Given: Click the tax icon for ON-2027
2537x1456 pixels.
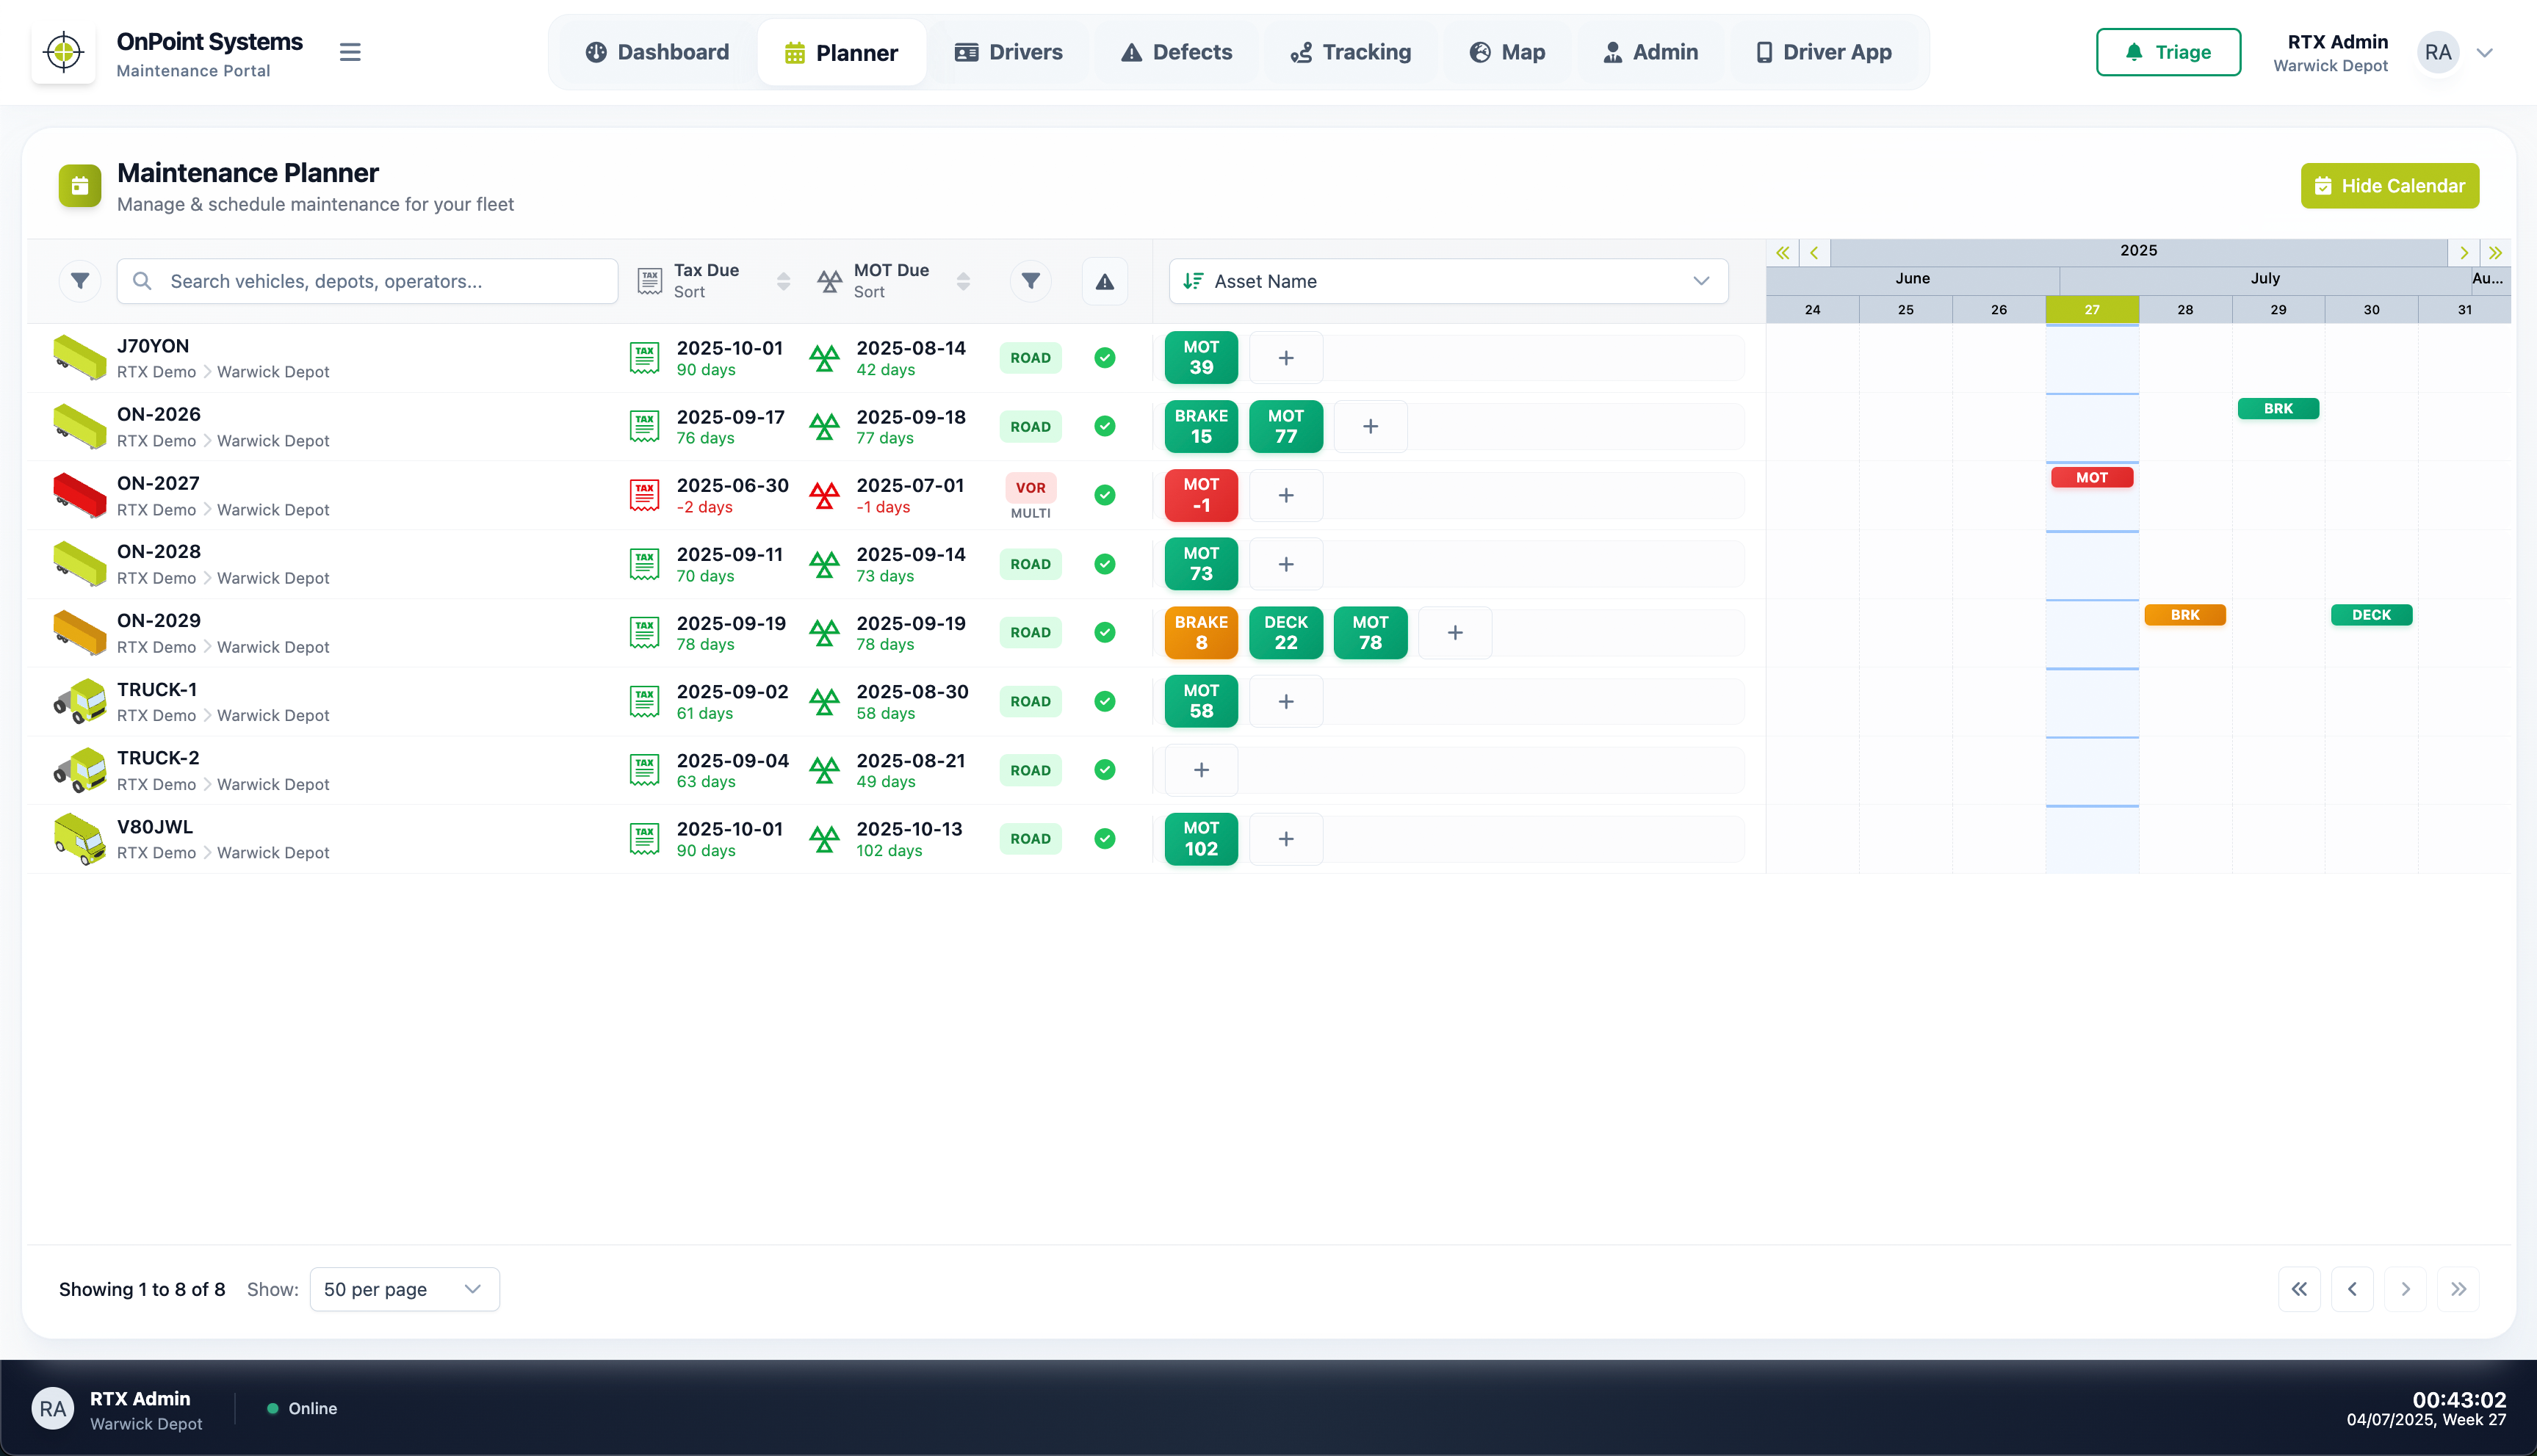Looking at the screenshot, I should click(644, 495).
